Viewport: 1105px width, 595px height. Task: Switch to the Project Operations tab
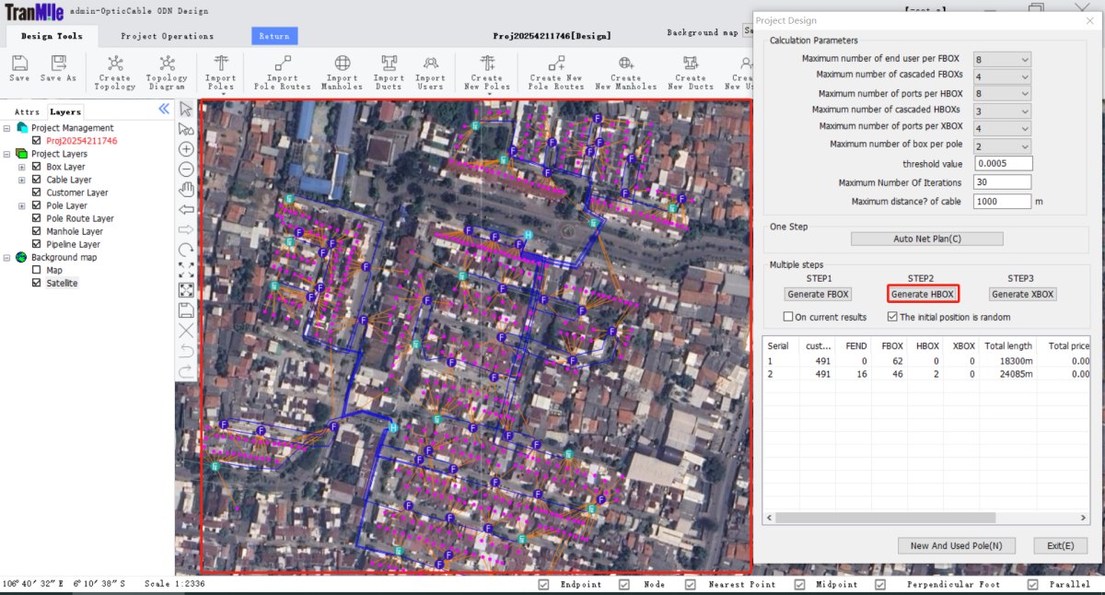168,36
